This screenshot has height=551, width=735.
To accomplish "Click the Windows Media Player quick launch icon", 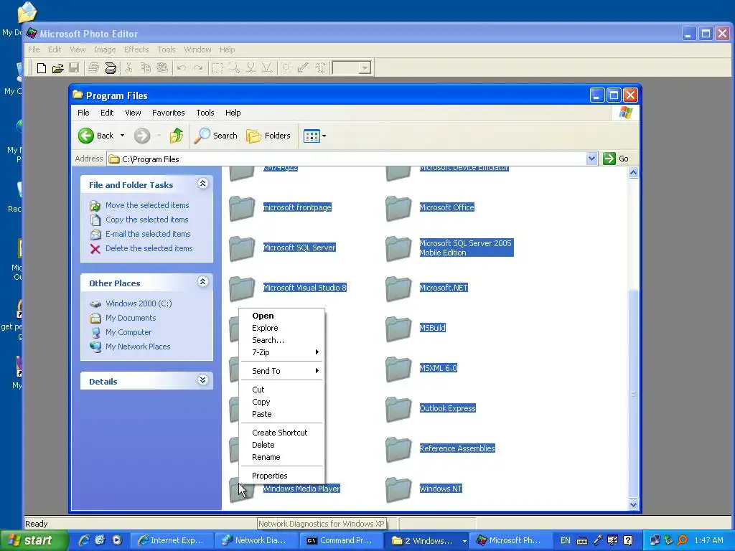I will (117, 540).
